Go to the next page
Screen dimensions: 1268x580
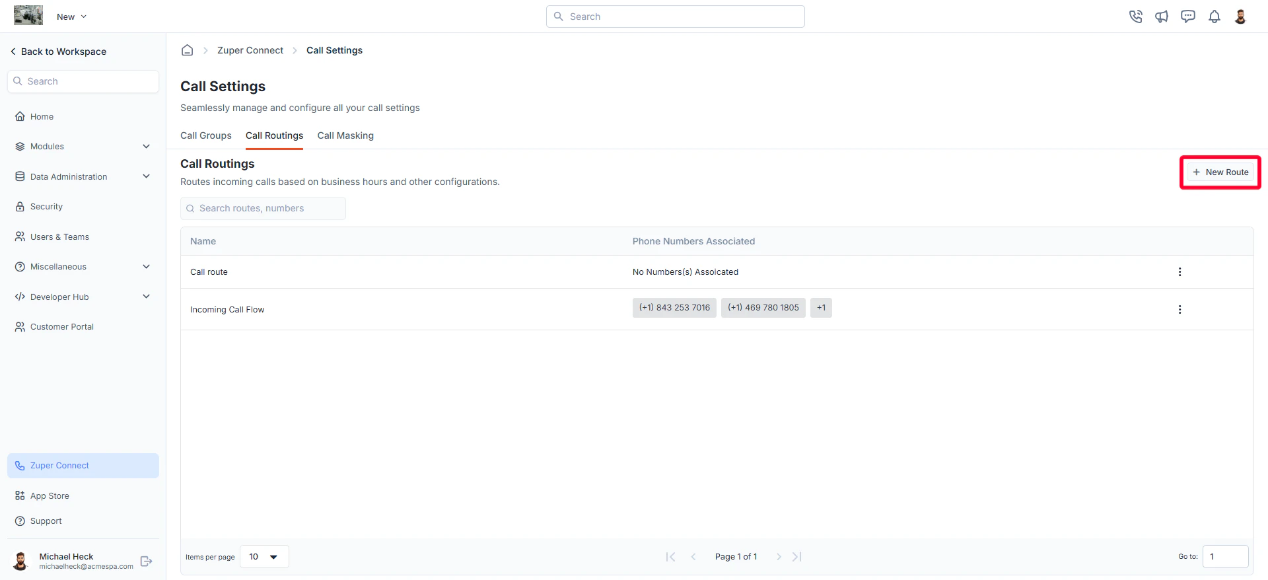click(x=779, y=557)
